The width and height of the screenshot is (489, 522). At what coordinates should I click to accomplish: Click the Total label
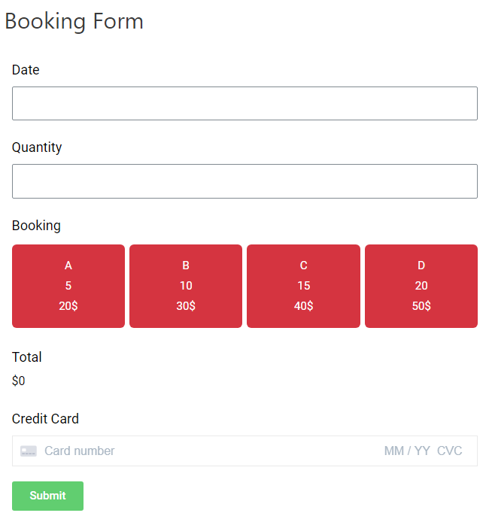(x=26, y=357)
